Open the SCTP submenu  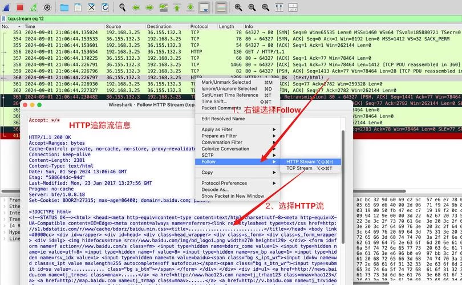point(237,155)
